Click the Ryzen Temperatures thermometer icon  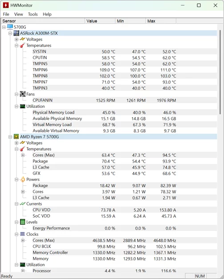point(23,149)
